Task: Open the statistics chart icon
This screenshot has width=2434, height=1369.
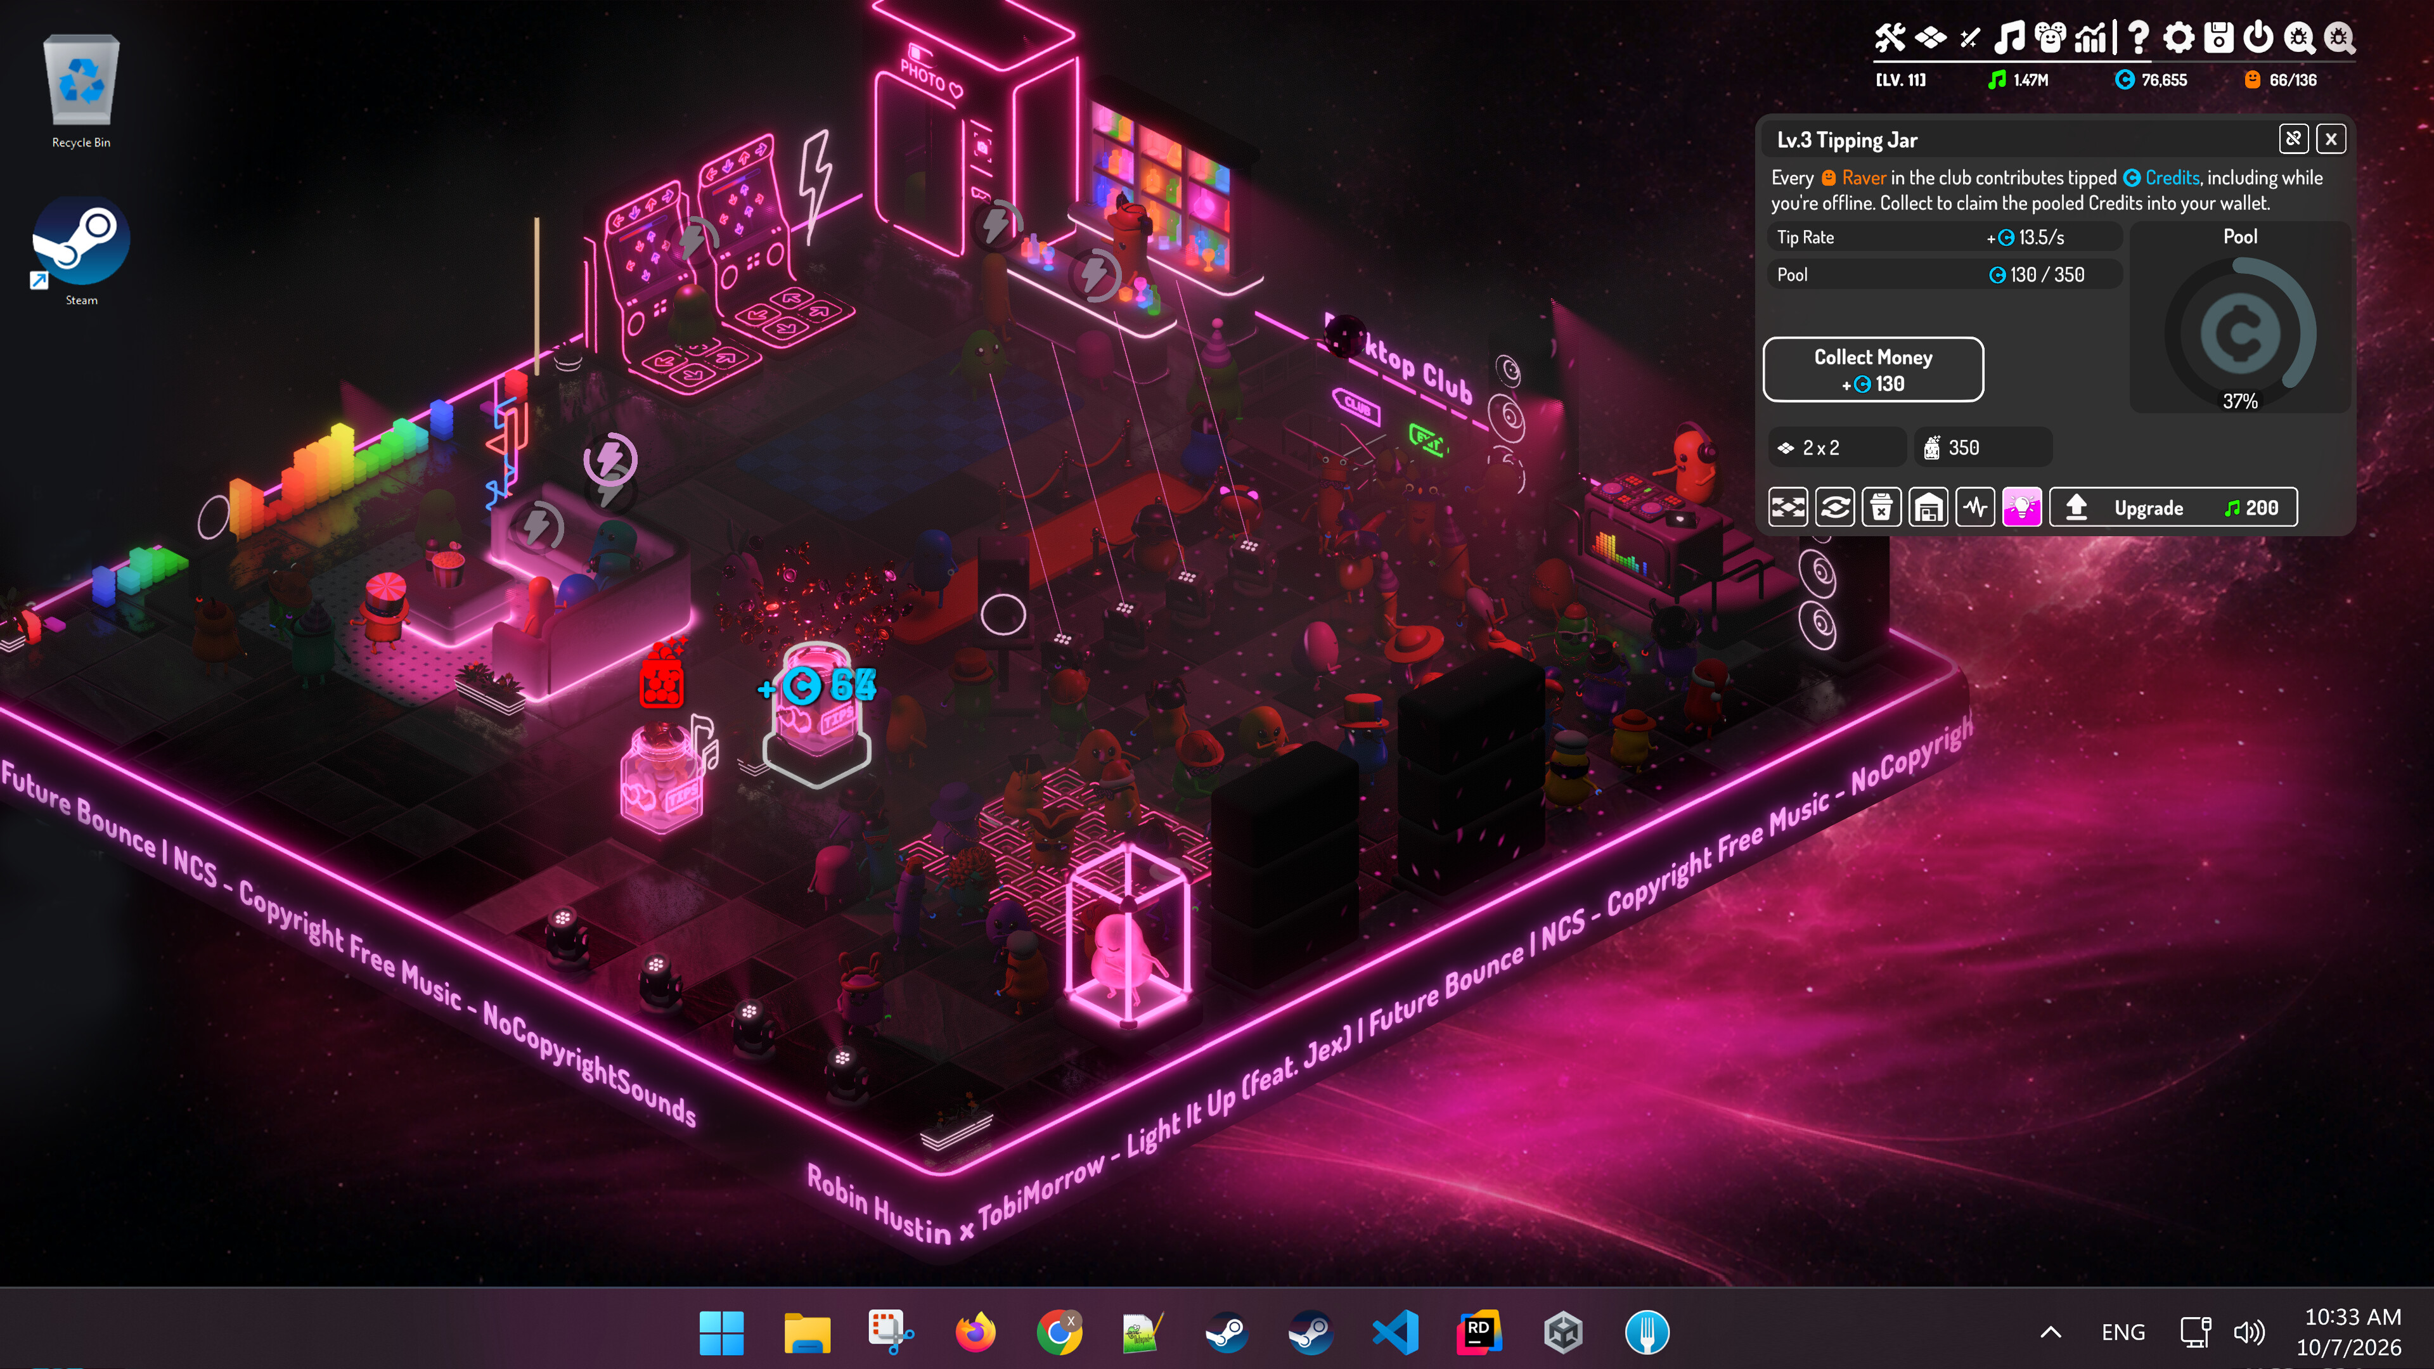Action: coord(2091,38)
